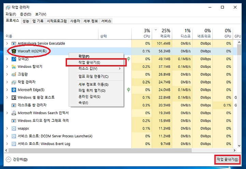The width and height of the screenshot is (246, 169).
Task: Click the Task Manager title bar icon
Action: coord(8,7)
